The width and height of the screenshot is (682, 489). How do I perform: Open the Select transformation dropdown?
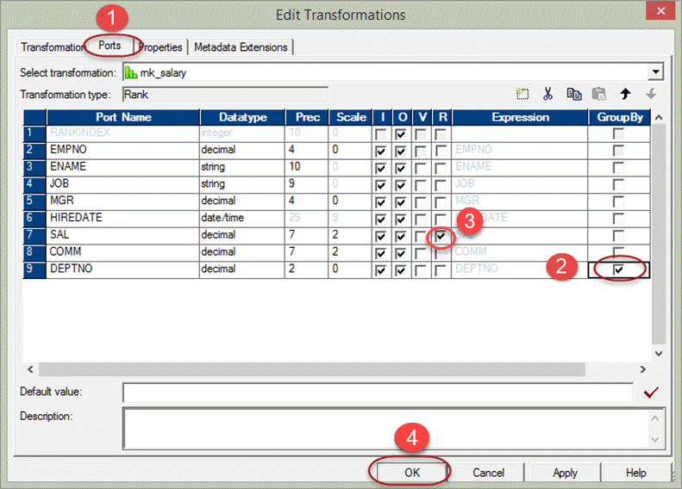coord(655,71)
